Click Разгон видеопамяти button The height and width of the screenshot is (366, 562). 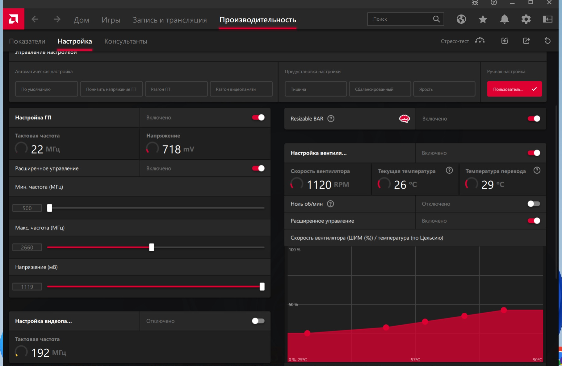(241, 89)
